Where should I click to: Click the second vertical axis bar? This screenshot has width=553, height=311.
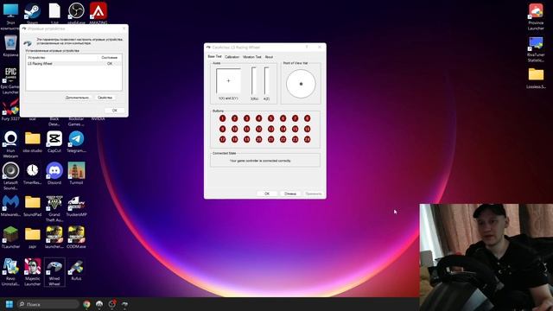(x=266, y=81)
